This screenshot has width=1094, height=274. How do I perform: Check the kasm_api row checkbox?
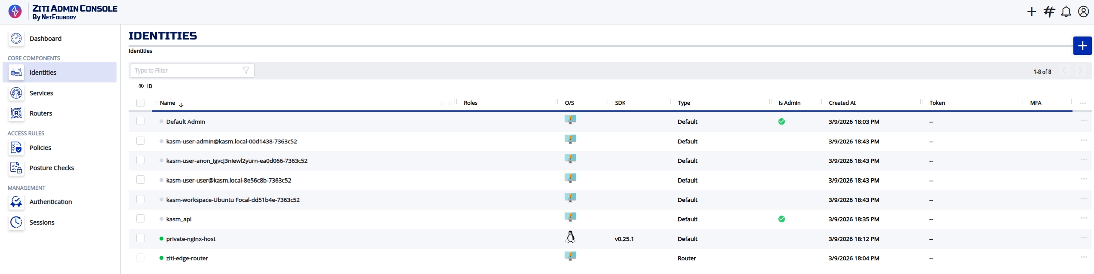tap(140, 219)
